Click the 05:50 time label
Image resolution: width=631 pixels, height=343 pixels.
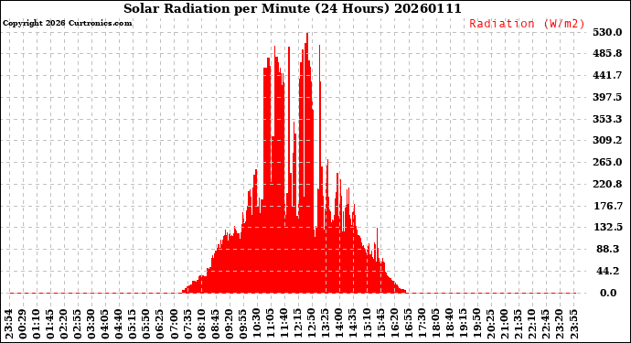click(x=146, y=325)
